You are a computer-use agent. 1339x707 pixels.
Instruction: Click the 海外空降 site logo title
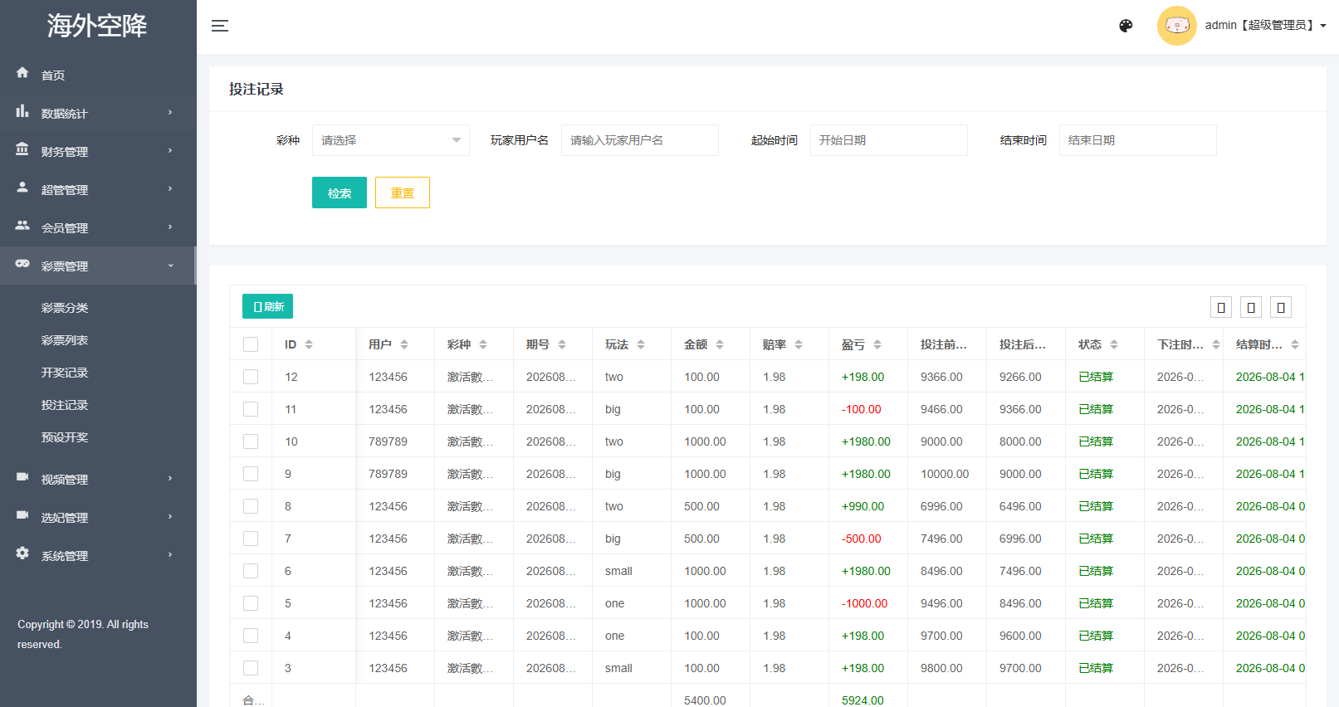pyautogui.click(x=97, y=26)
